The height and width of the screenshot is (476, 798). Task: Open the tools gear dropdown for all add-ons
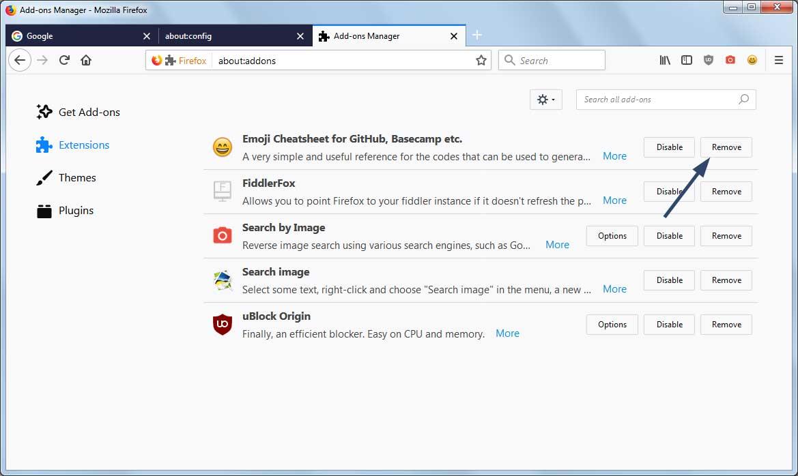545,100
